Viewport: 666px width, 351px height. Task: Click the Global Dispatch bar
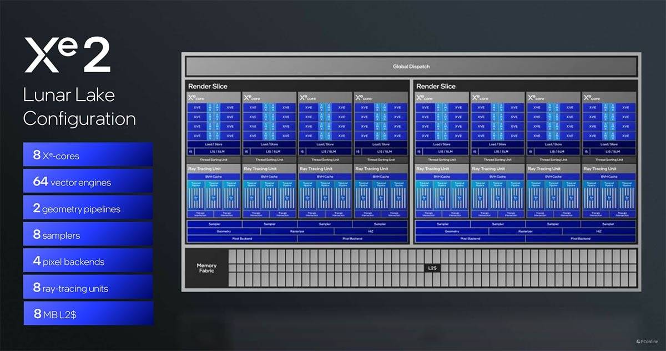[x=411, y=67]
